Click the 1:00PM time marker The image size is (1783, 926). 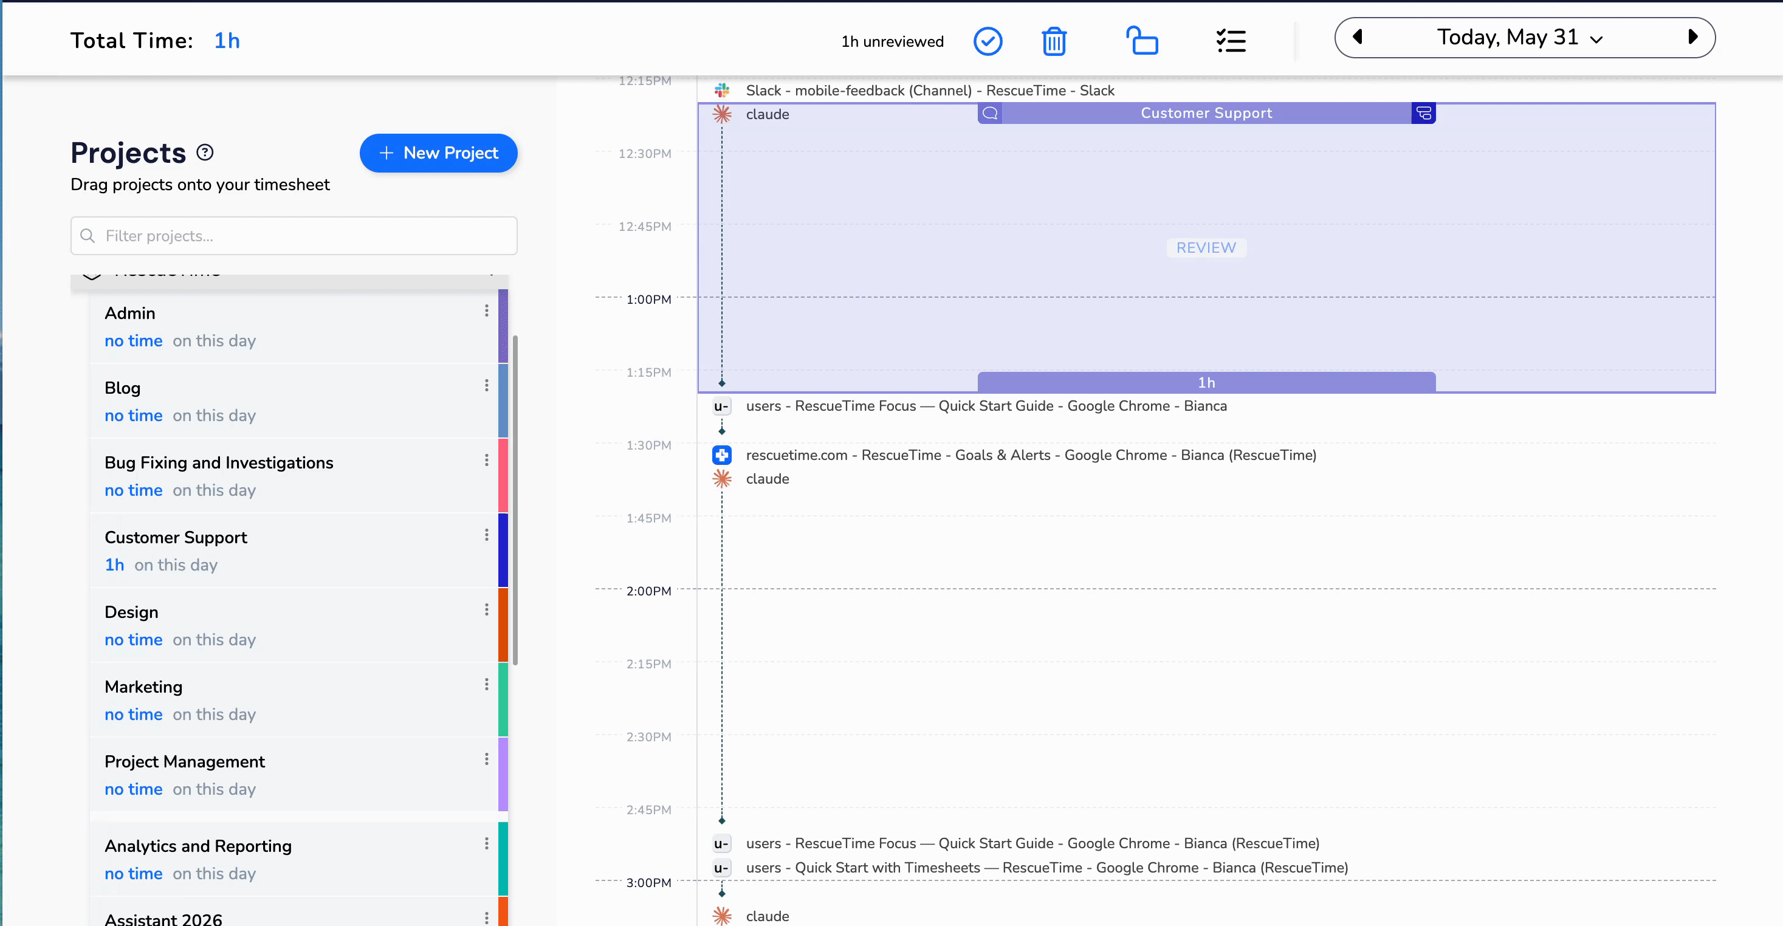pyautogui.click(x=648, y=300)
